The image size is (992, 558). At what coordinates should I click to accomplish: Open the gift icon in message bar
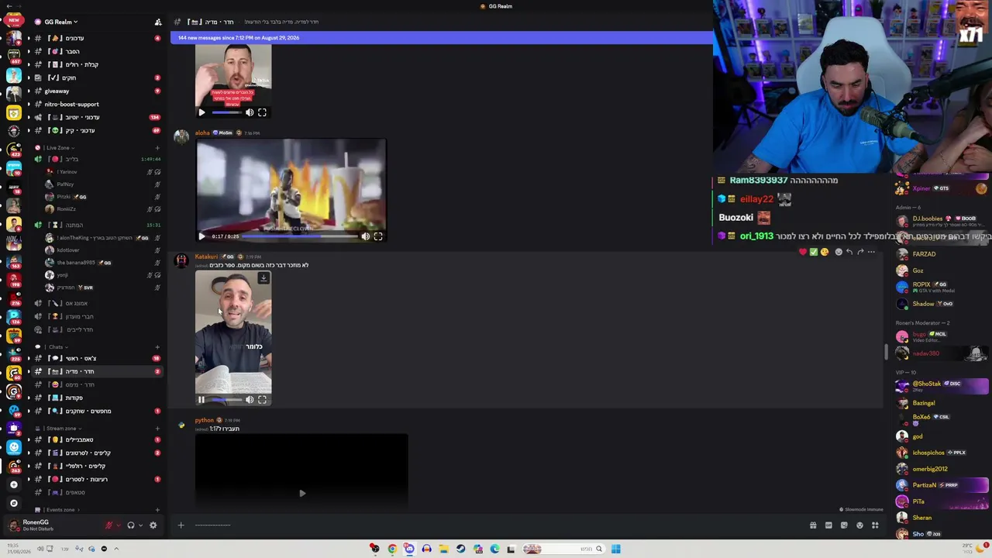coord(813,525)
